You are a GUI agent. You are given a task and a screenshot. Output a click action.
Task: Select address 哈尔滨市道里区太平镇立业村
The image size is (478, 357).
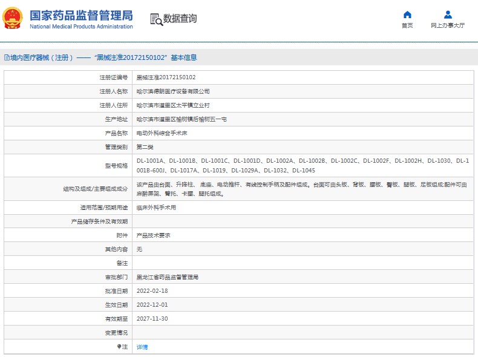tap(173, 105)
